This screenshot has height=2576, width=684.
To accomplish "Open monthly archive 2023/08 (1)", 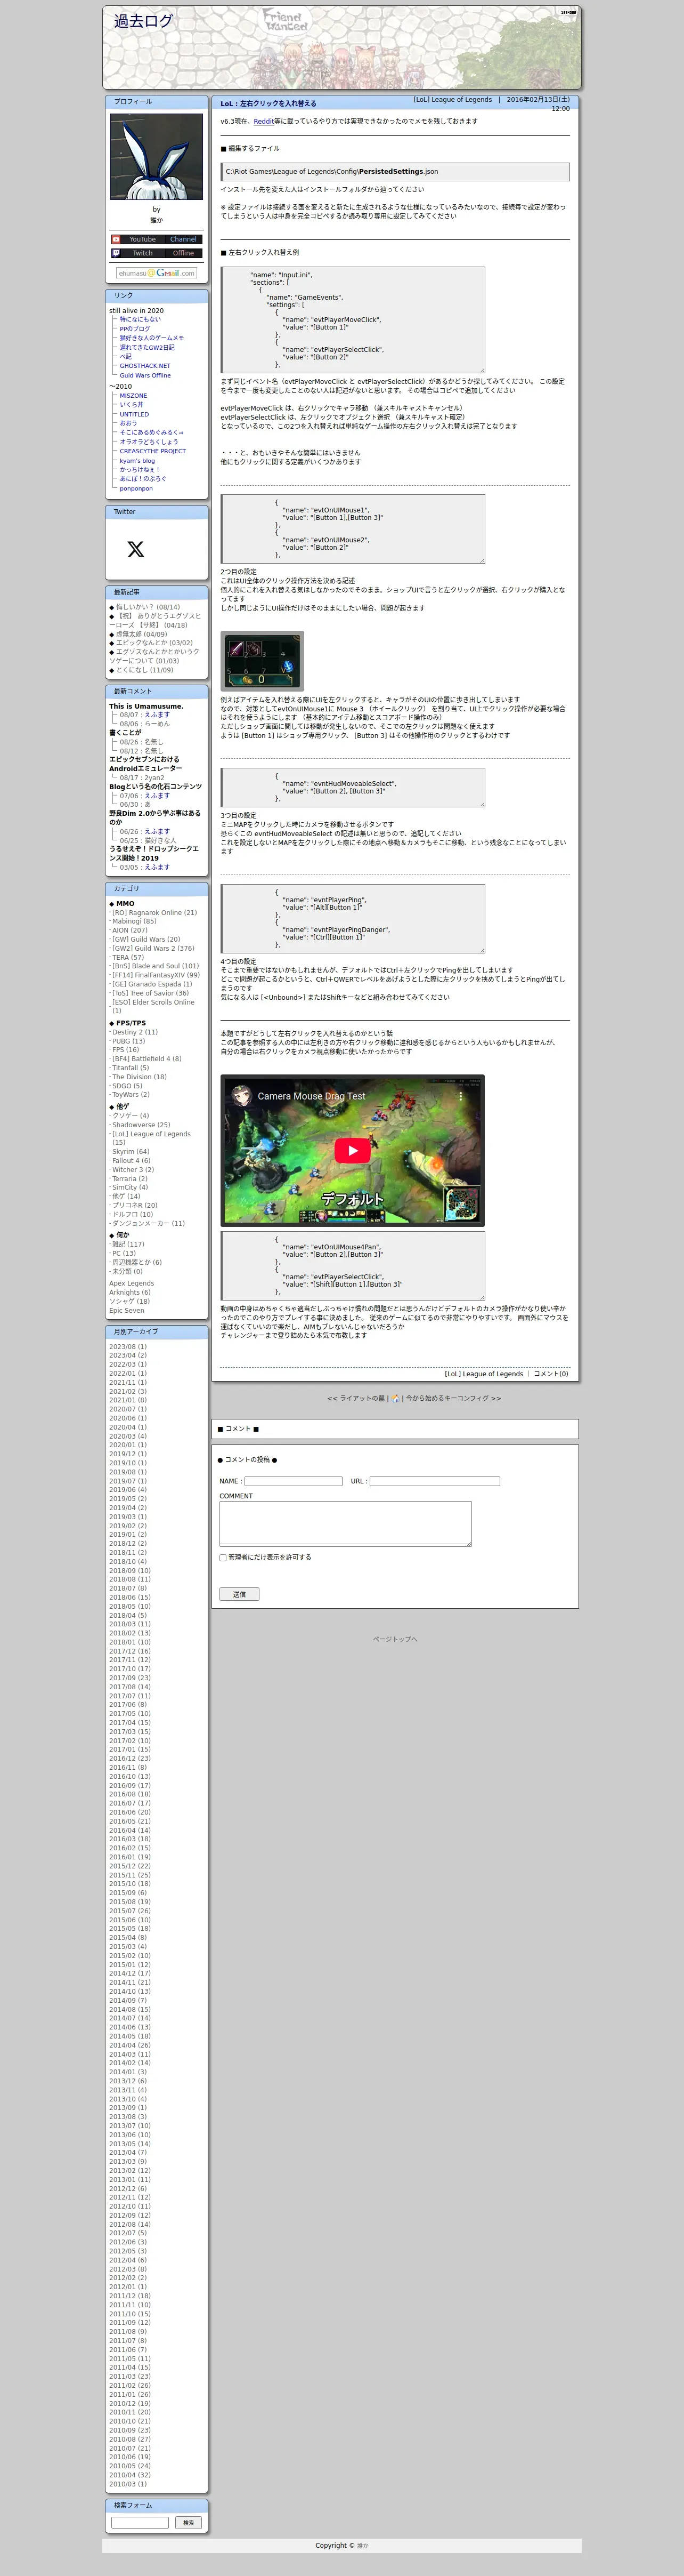I will coord(128,1347).
